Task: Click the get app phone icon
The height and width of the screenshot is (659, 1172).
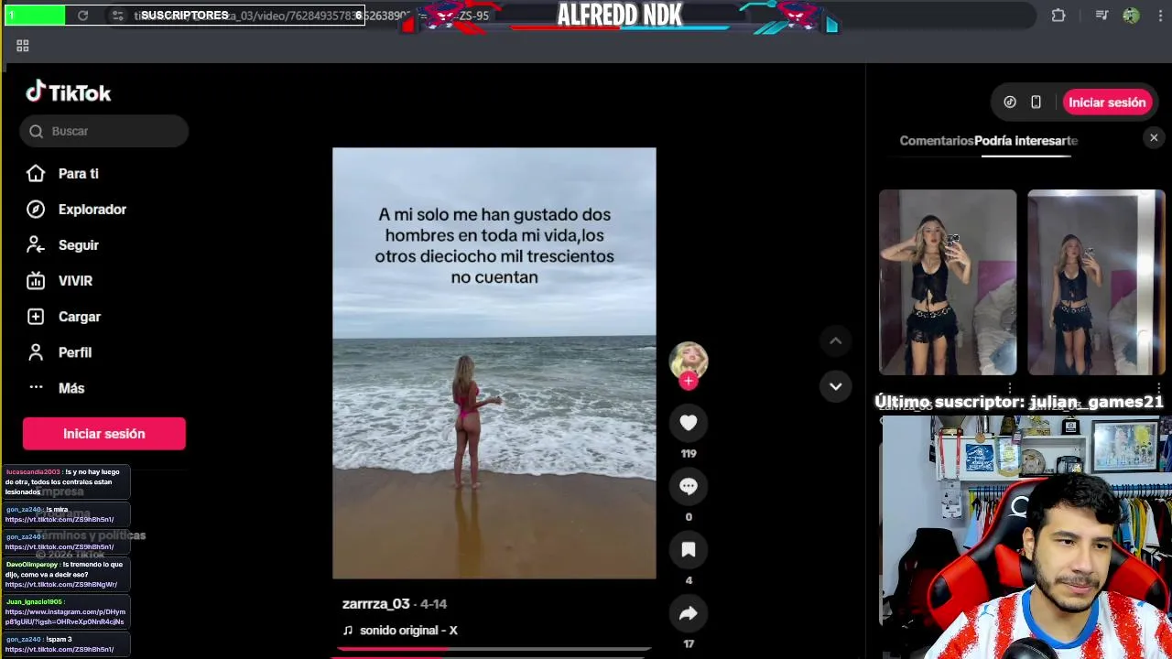Action: 1036,103
